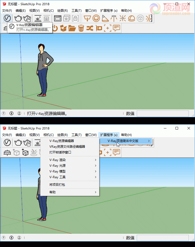Open 文件(F) menu in upper window

tap(7, 11)
